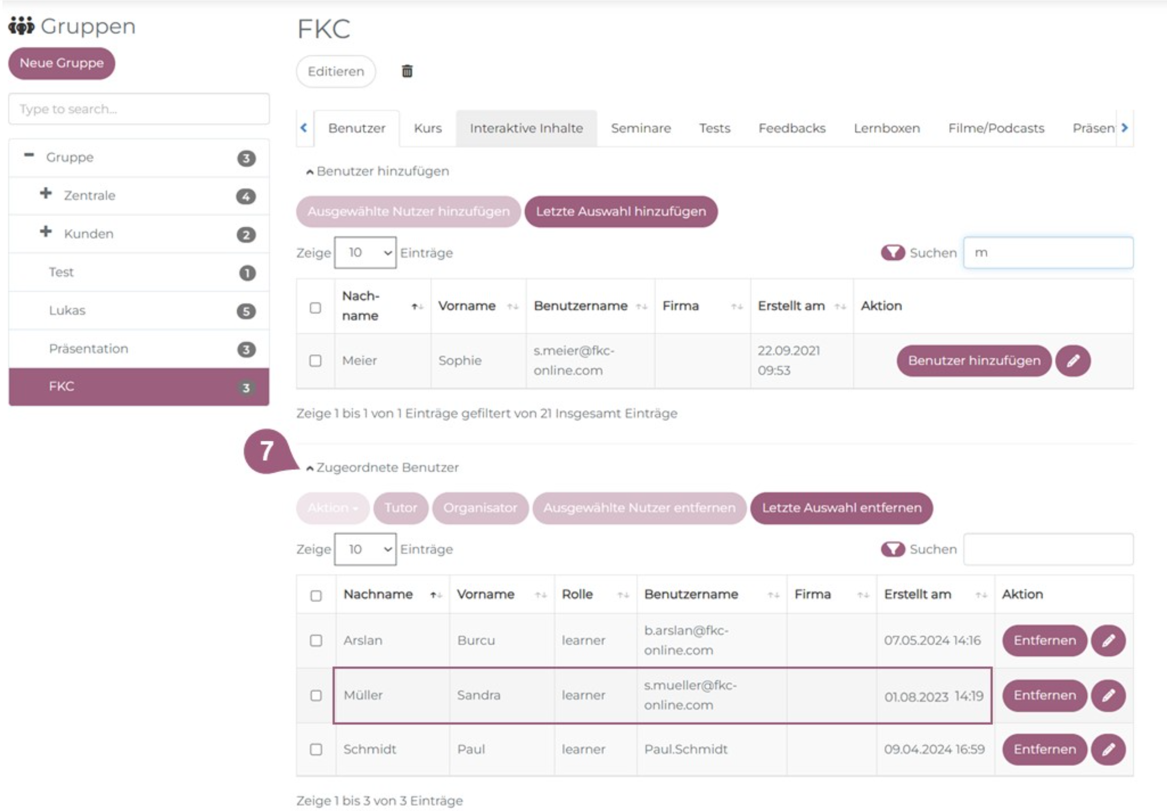Click filter icon beside lower Suchen field
Viewport: 1167px width, 811px height.
point(893,549)
